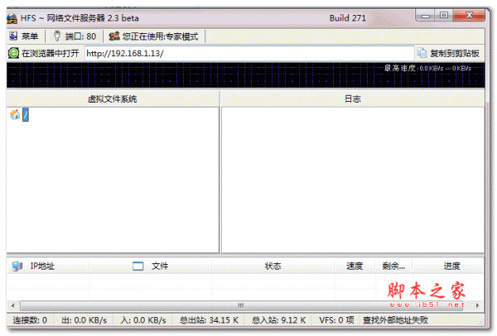Minimize the HFS window
This screenshot has height=336, width=497.
pos(426,16)
